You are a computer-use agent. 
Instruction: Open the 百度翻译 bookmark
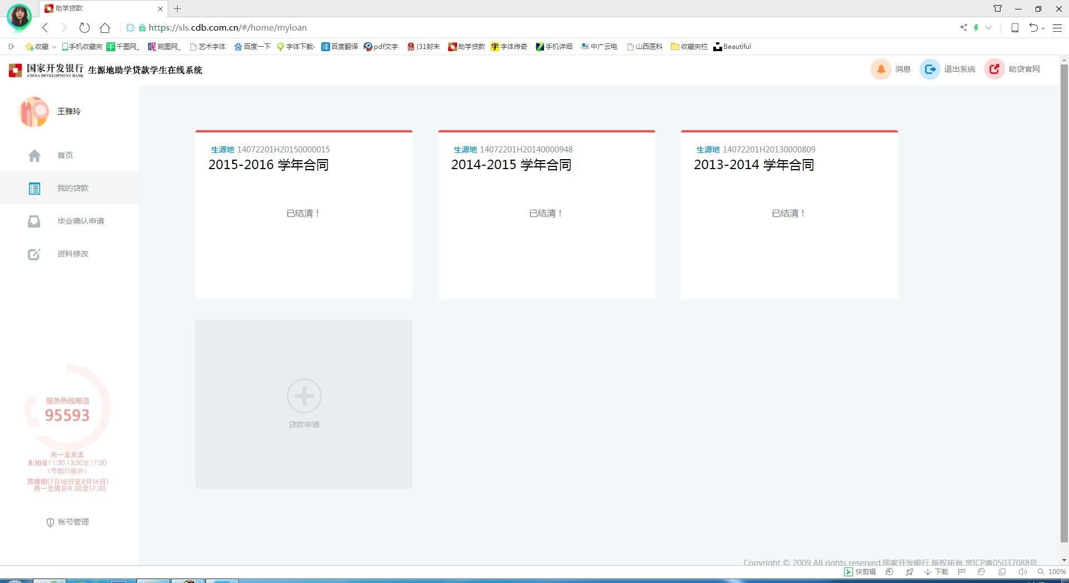(340, 47)
